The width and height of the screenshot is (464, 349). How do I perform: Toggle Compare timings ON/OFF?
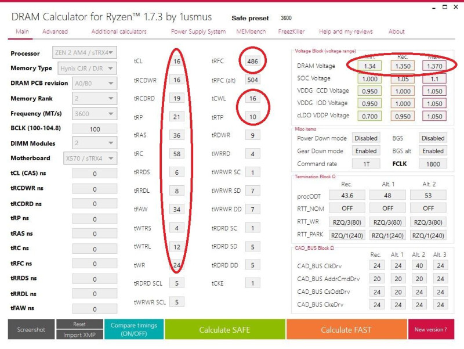134,329
